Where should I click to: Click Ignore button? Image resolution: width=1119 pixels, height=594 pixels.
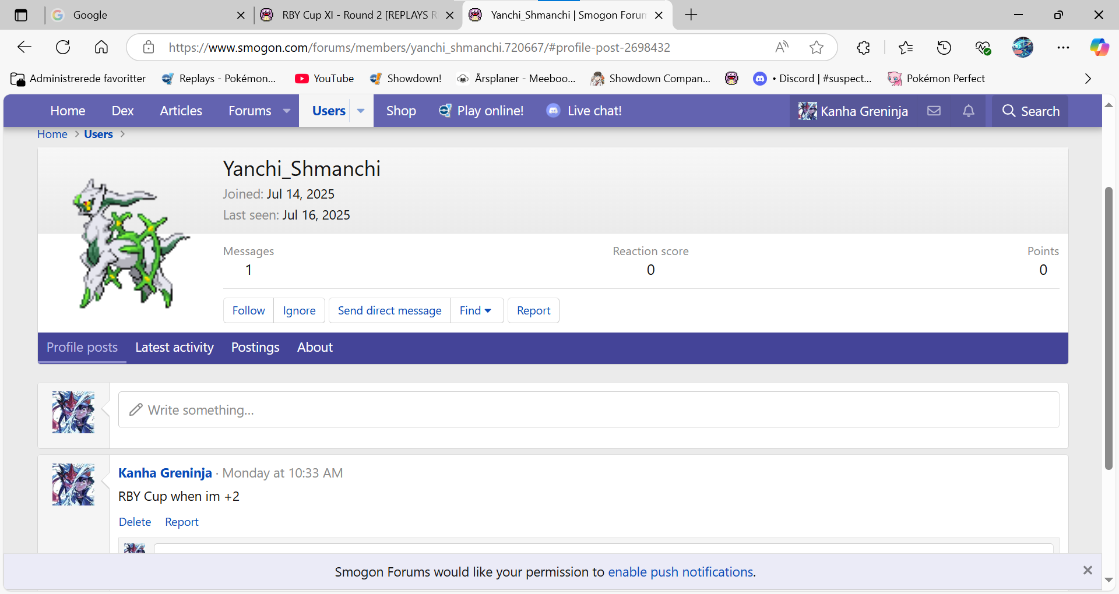click(x=299, y=310)
